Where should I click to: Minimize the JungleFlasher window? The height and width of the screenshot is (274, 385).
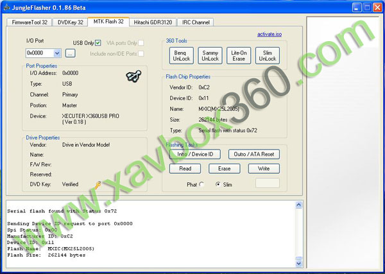click(x=357, y=8)
